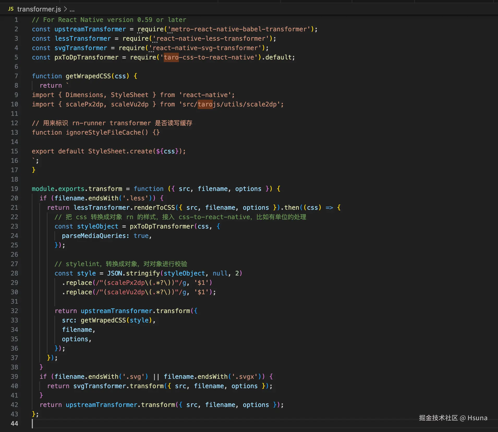Click the scaleVu2dp regex on line 30
The width and height of the screenshot is (498, 432).
[141, 292]
